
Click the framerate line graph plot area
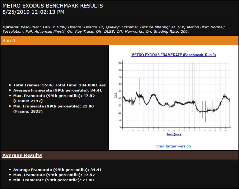[176, 94]
